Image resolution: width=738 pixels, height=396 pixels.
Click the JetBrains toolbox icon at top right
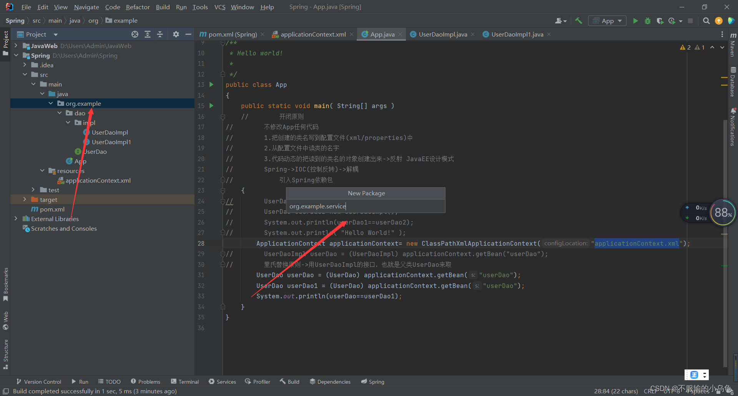click(731, 21)
